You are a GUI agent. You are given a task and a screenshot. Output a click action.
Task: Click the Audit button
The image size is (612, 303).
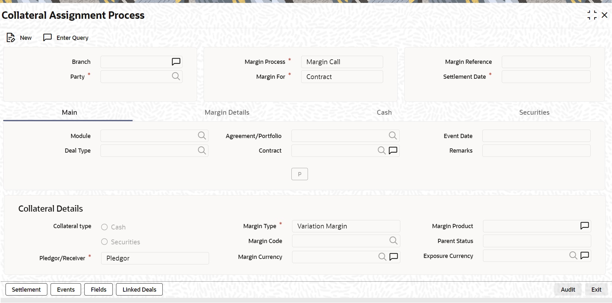568,289
